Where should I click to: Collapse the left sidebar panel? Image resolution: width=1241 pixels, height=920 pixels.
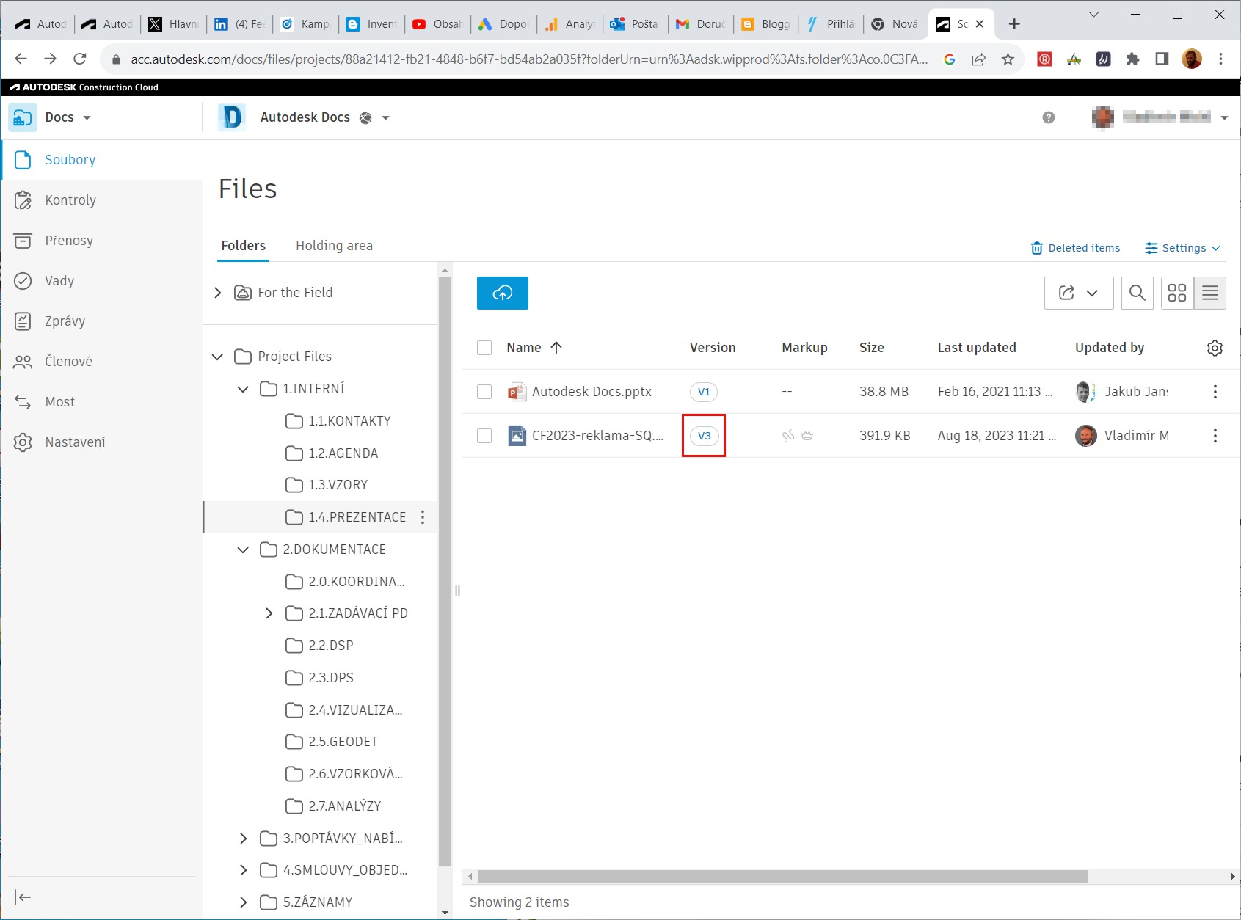point(23,897)
